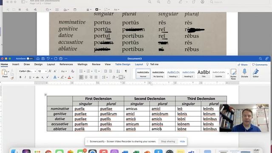
Task: Open the Line Spacing dropdown
Action: [x=105, y=77]
